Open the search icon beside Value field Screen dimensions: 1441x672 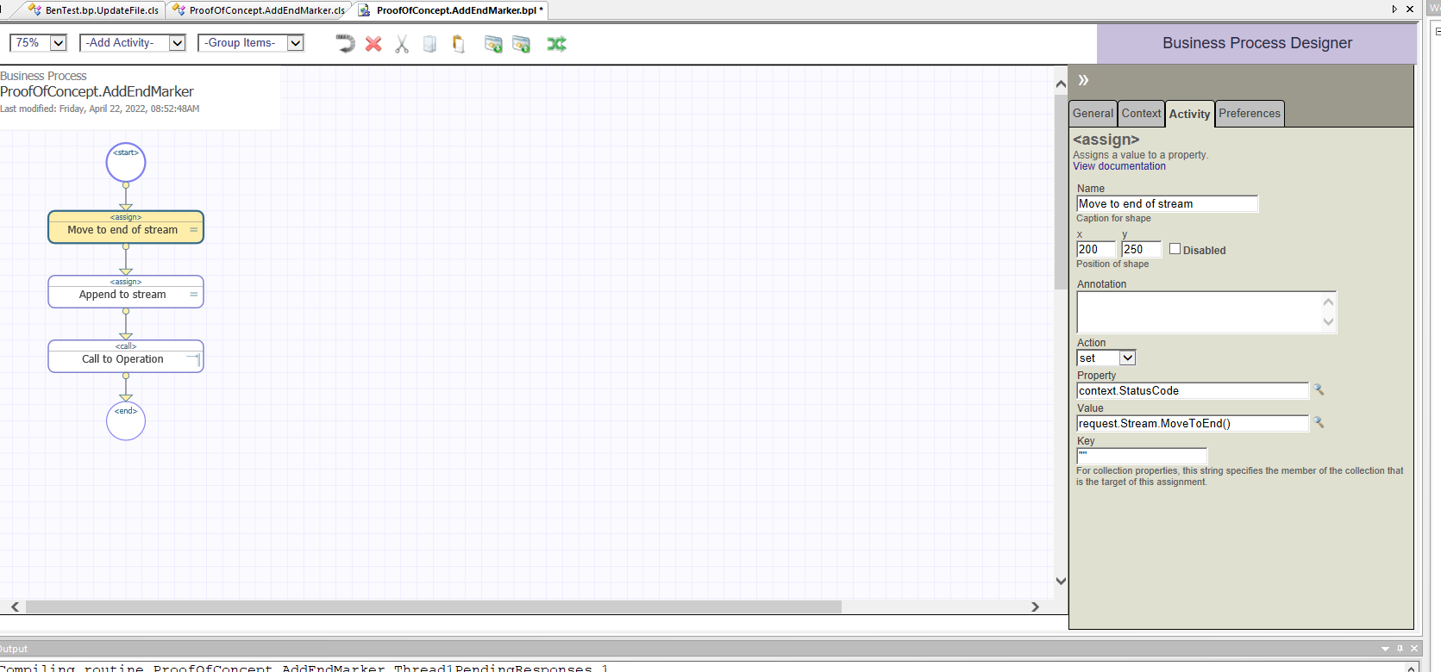point(1319,423)
